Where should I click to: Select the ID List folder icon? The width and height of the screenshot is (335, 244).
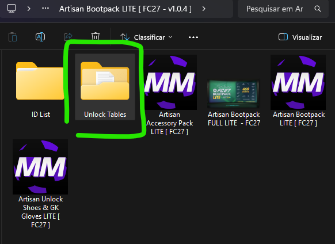click(40, 81)
